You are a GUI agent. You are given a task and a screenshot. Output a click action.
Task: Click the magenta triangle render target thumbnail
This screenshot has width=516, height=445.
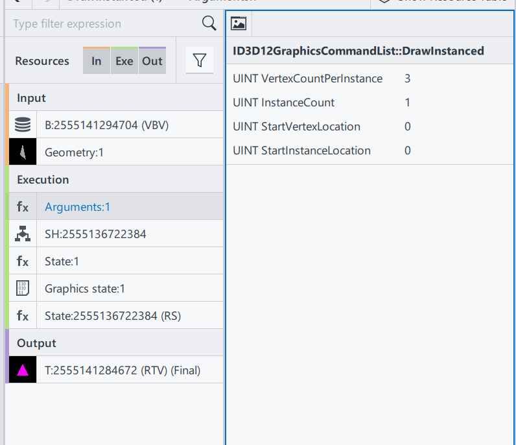pyautogui.click(x=23, y=370)
